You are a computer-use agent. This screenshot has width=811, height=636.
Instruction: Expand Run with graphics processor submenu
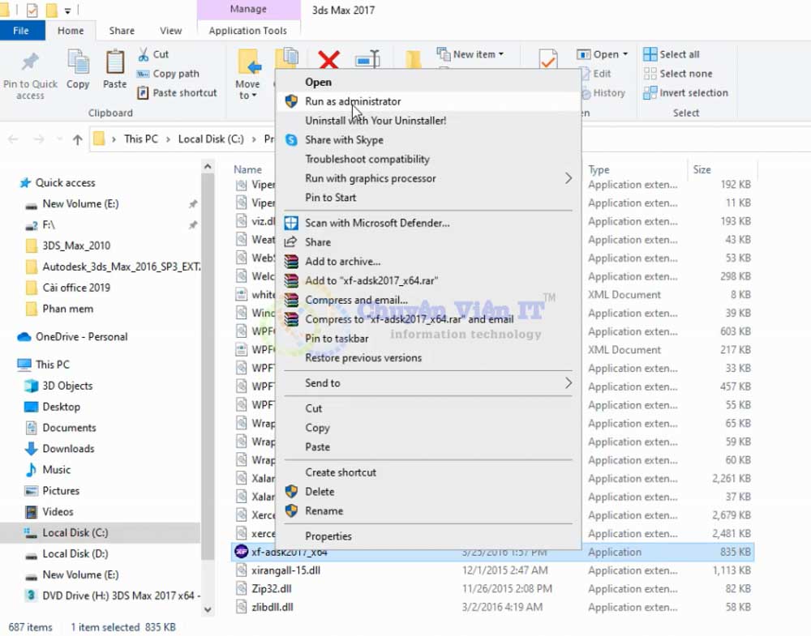pyautogui.click(x=568, y=178)
